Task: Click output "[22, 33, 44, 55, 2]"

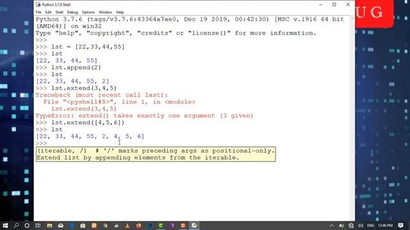Action: tap(72, 81)
